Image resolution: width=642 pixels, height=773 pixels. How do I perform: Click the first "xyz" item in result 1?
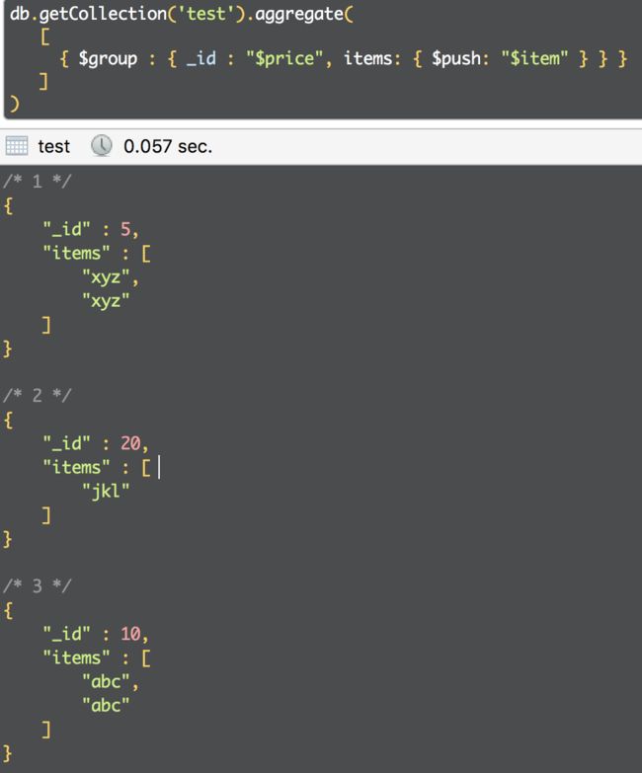pyautogui.click(x=106, y=277)
